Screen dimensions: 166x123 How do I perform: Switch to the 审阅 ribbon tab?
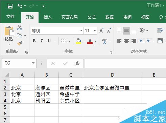click(127, 17)
